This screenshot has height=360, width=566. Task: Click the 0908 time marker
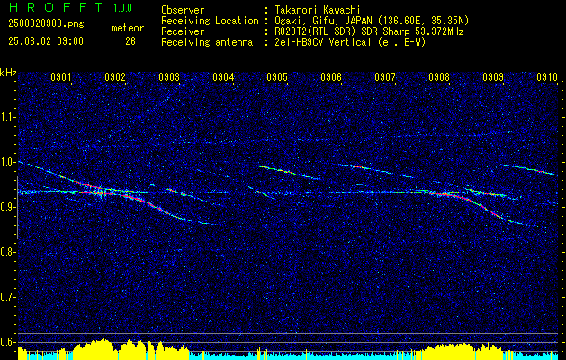[x=439, y=76]
